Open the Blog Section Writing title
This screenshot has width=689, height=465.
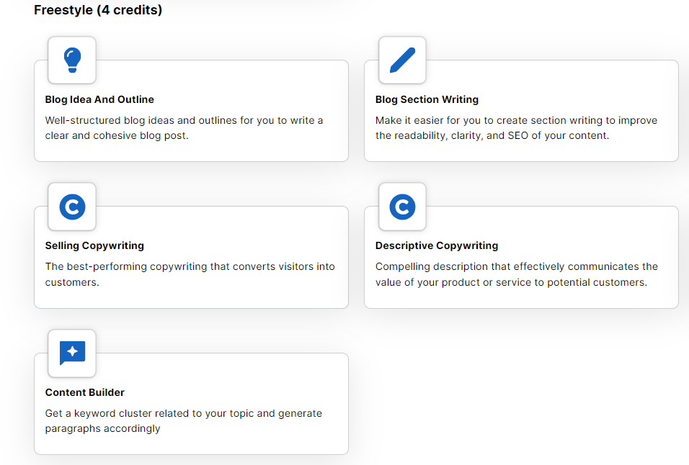(x=427, y=99)
